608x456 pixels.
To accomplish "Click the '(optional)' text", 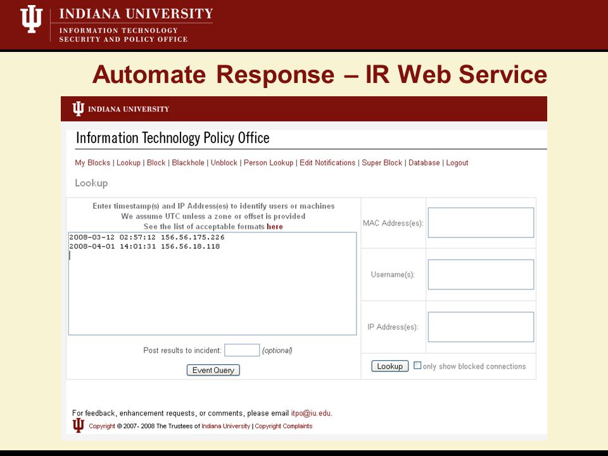I will click(x=277, y=350).
